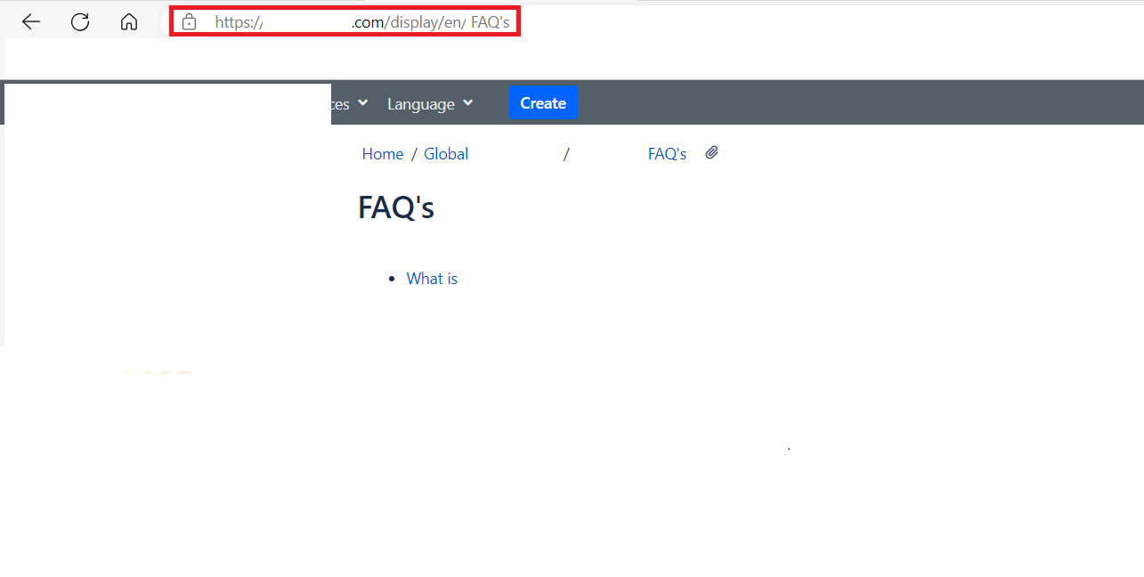Select the FAQ's breadcrumb link
Viewport: 1144px width, 577px height.
(667, 154)
